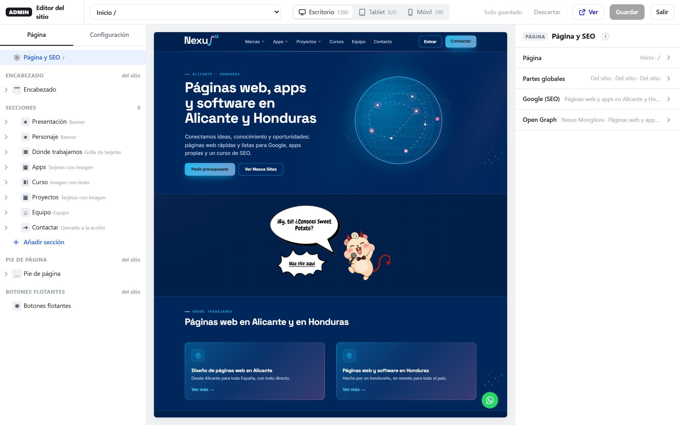The image size is (680, 425).
Task: Expand the Dónde trabajamos section
Action: tap(6, 152)
